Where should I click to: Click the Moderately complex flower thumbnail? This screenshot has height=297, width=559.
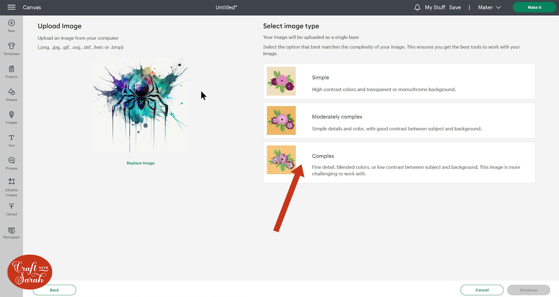pyautogui.click(x=281, y=120)
